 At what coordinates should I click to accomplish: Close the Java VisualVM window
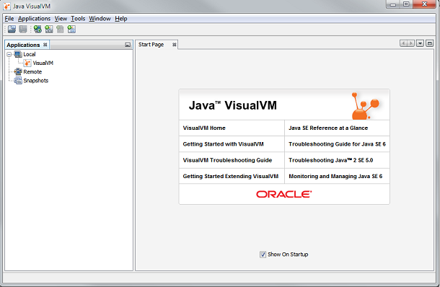pos(425,4)
